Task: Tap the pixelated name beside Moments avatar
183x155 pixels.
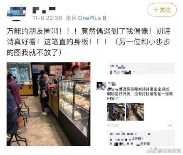Action: 112,84
